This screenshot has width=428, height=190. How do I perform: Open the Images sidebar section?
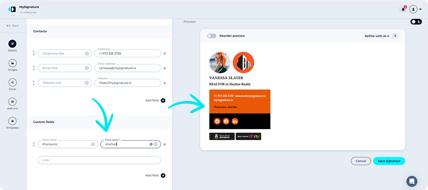[12, 65]
